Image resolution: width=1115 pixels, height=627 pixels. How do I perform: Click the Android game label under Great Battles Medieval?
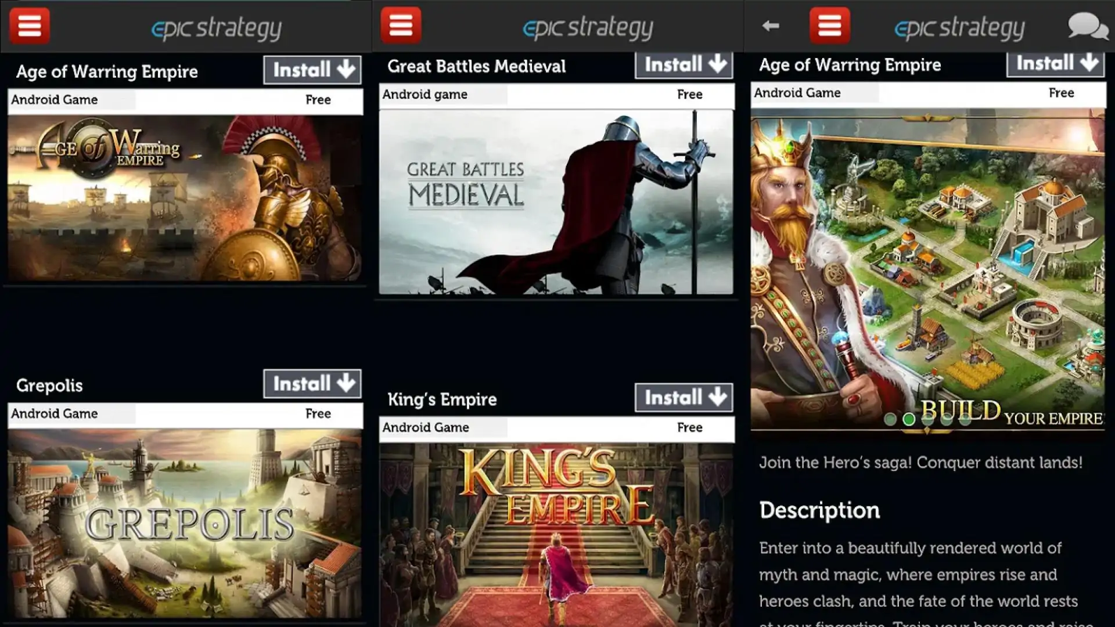(425, 95)
